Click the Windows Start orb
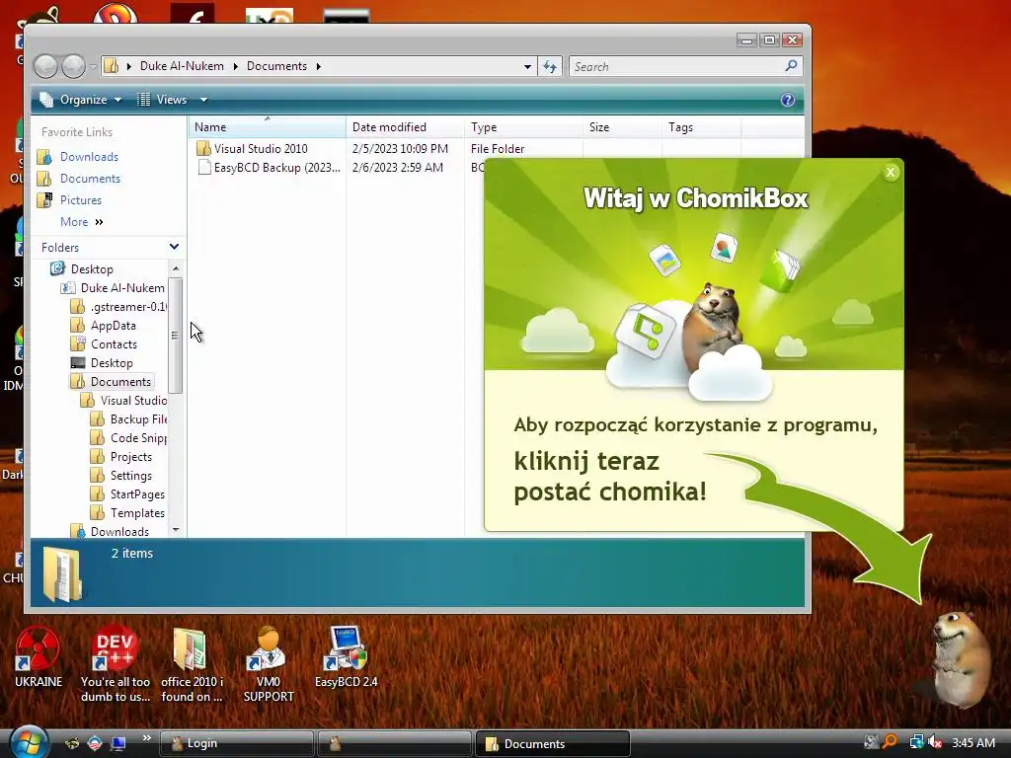This screenshot has width=1011, height=758. pos(29,742)
